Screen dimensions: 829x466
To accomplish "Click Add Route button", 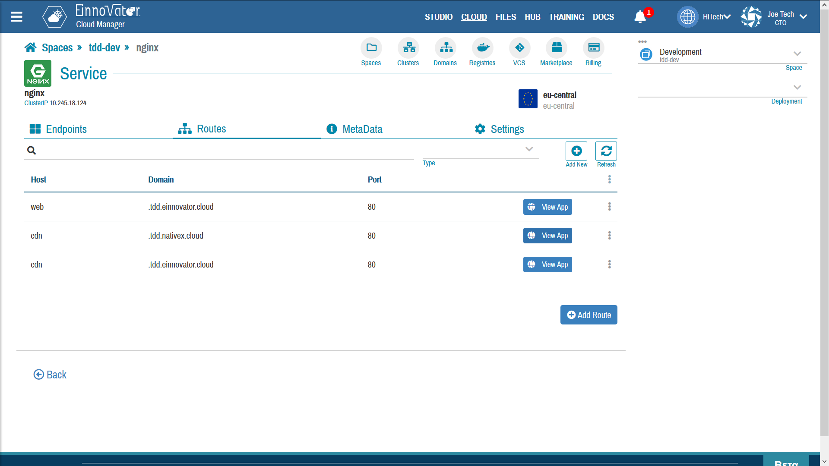I will coord(589,315).
